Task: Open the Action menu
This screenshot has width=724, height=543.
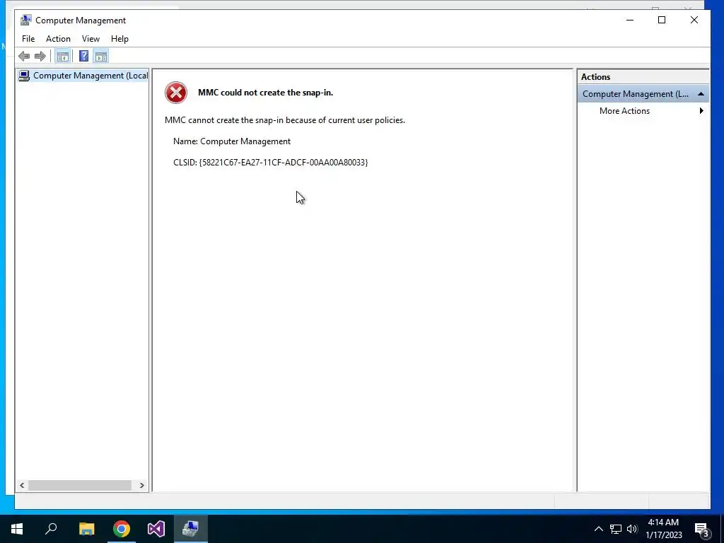Action: 58,39
